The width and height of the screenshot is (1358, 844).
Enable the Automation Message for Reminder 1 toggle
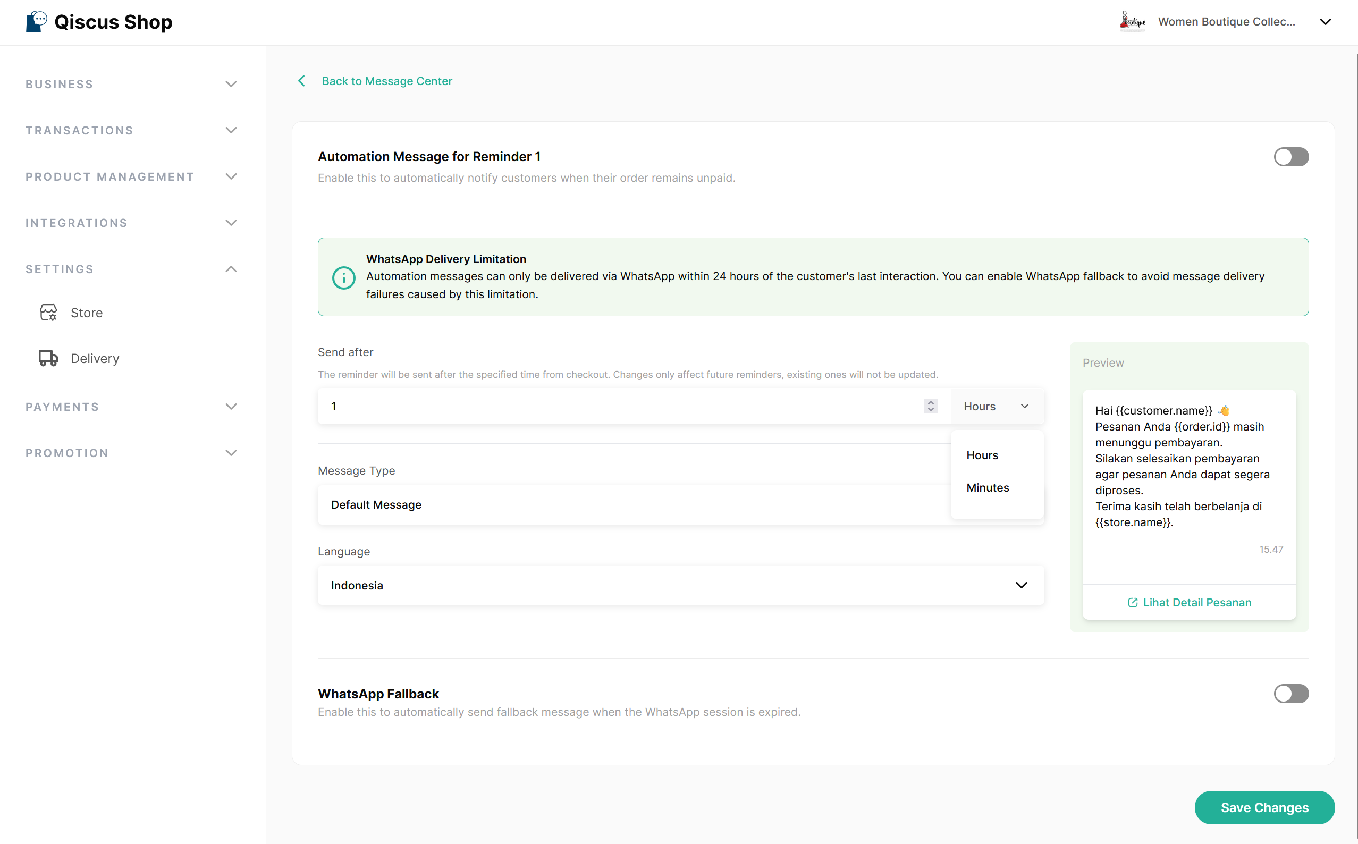pos(1291,157)
